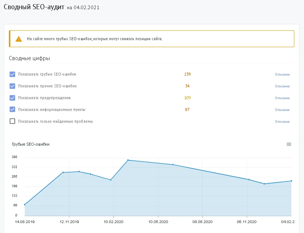Click the label 'Показывать предупреждения'
304x233 pixels.
pos(44,98)
